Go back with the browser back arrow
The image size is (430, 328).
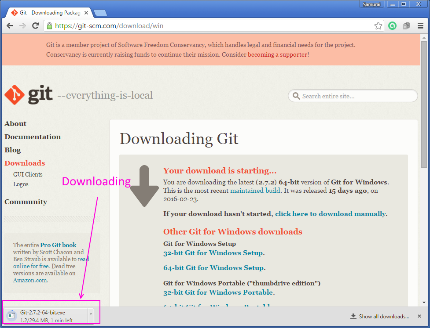(10, 26)
